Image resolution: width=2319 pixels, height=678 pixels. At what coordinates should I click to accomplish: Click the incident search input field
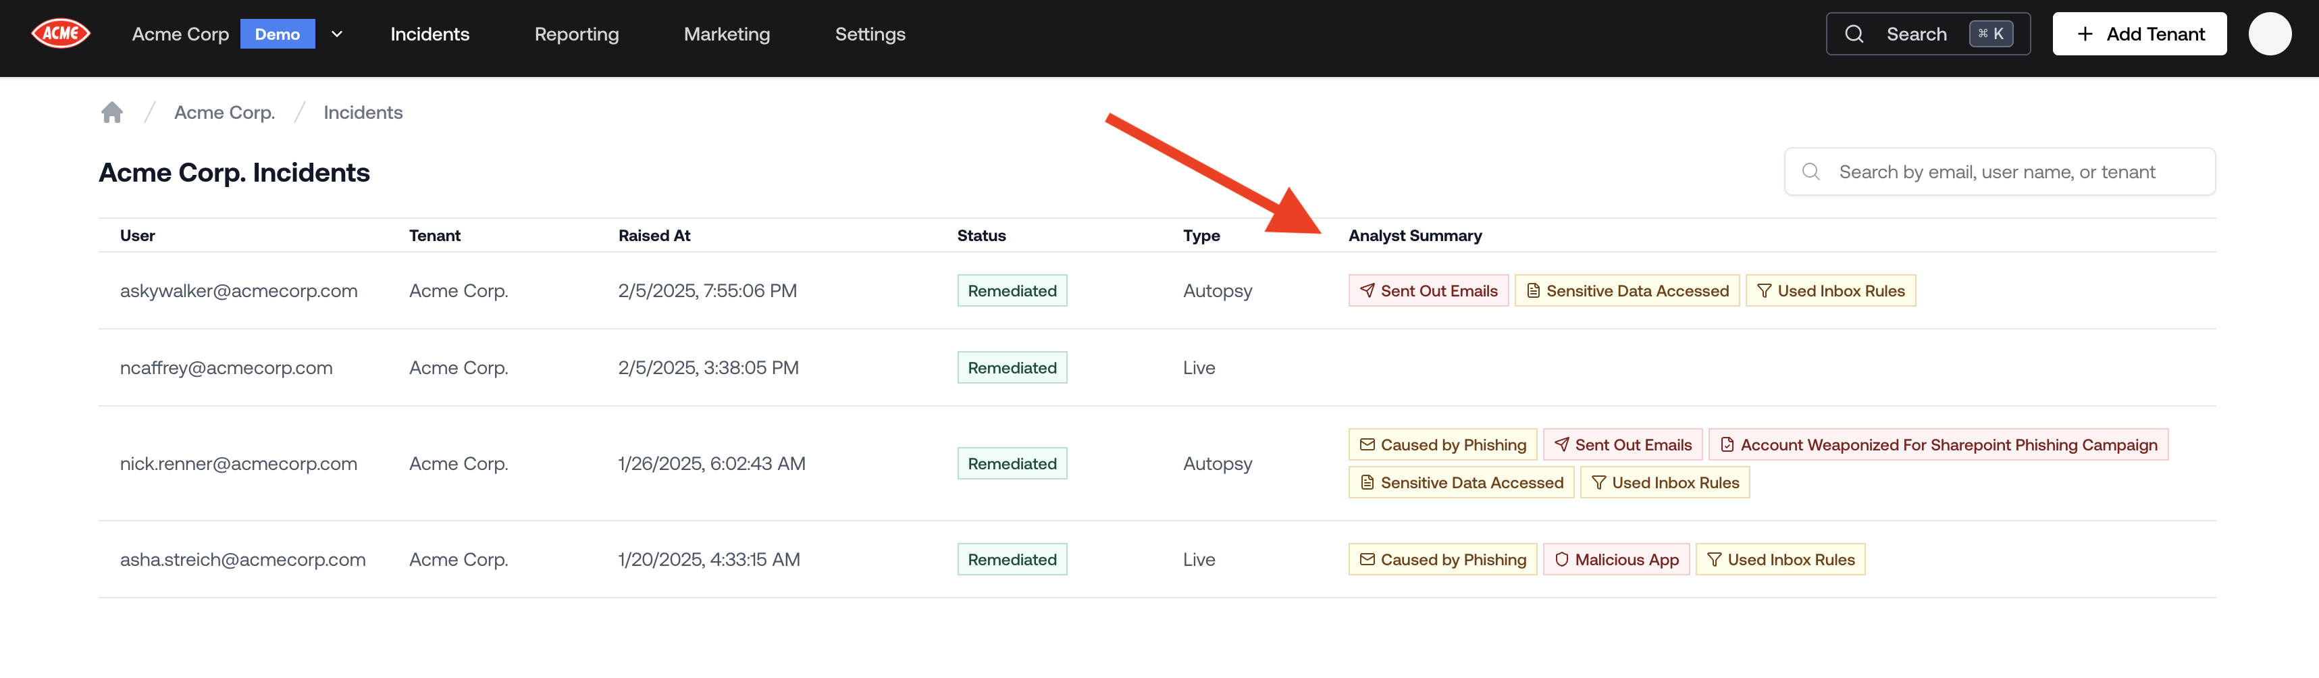(2000, 171)
